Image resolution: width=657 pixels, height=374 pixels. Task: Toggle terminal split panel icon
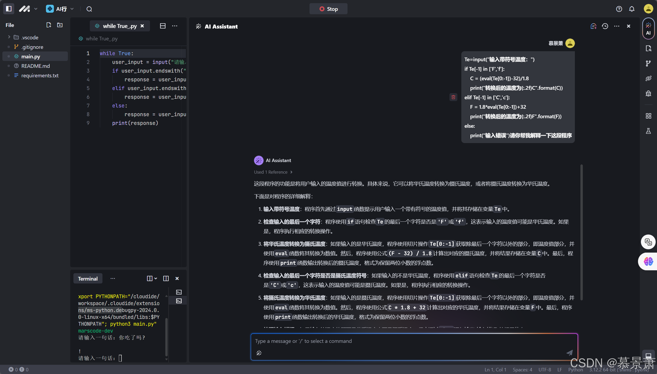[x=166, y=278]
